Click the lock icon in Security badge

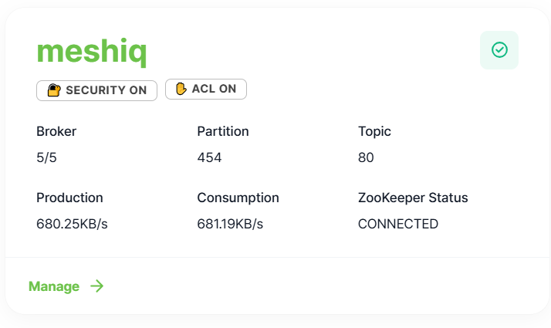54,90
